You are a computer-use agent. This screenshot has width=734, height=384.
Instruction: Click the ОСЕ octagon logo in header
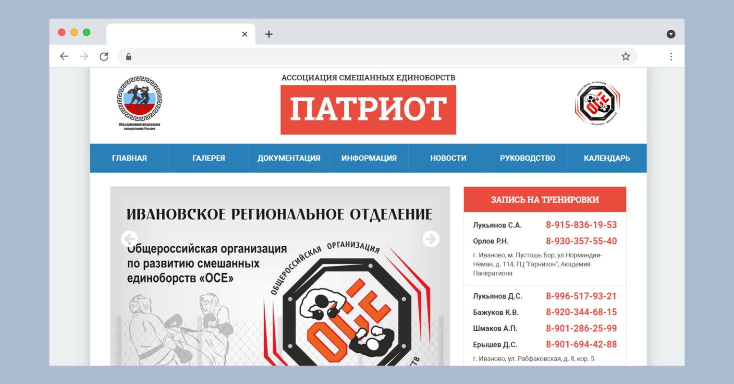598,103
